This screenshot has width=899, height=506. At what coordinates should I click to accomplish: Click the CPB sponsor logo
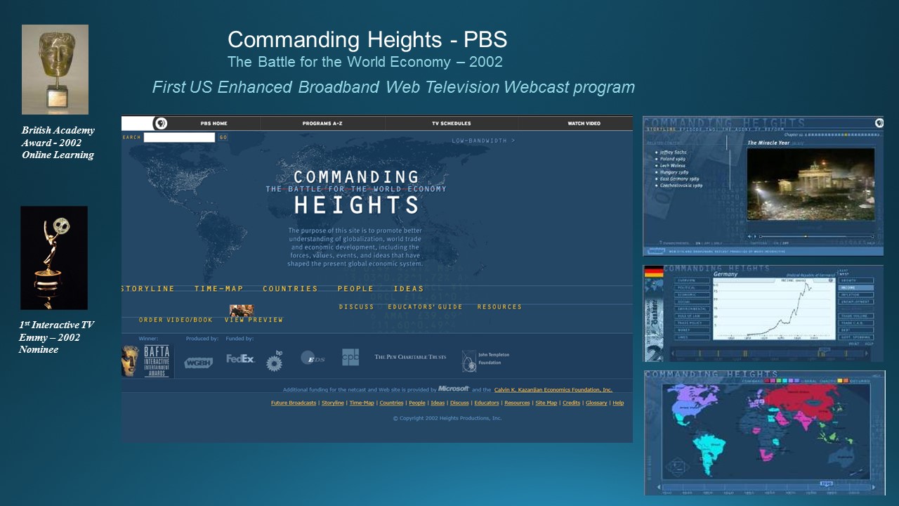click(350, 357)
